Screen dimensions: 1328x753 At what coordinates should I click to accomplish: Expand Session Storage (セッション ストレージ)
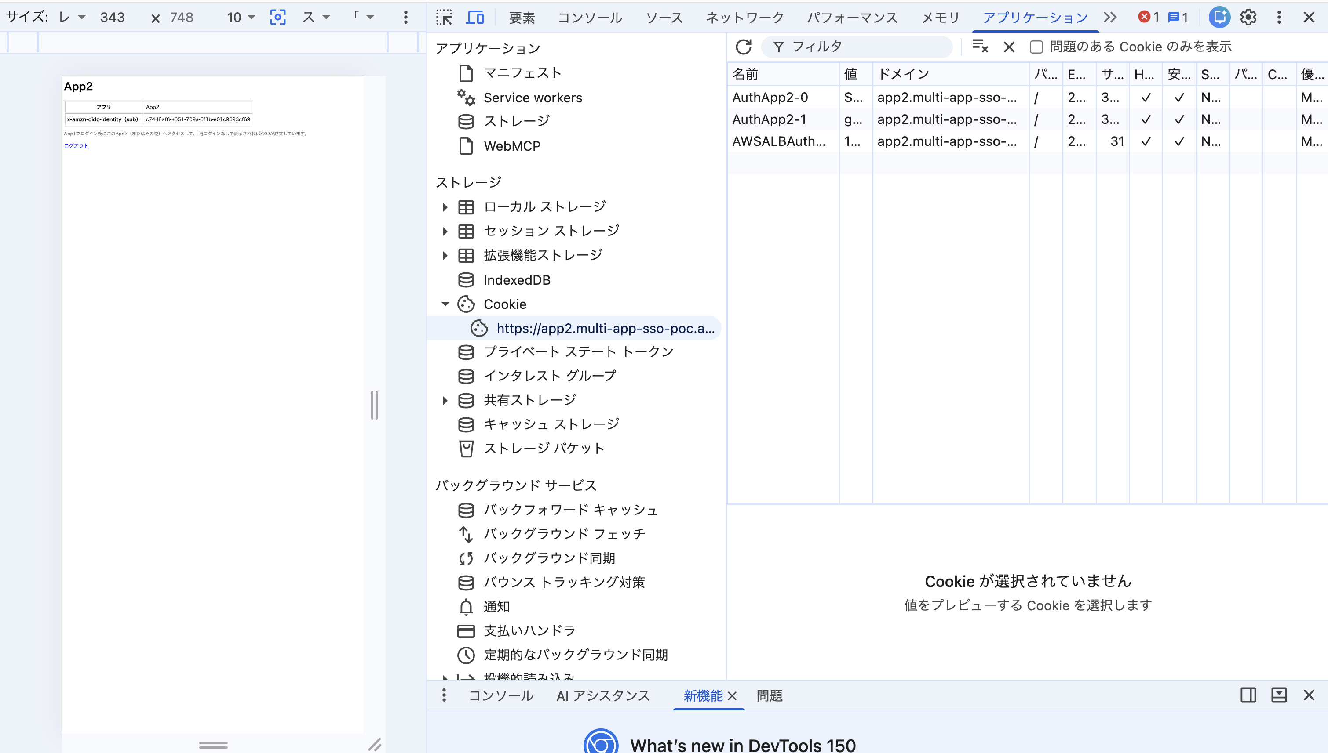445,231
